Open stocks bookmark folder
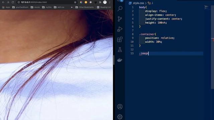This screenshot has width=214, height=120. pos(35,7)
